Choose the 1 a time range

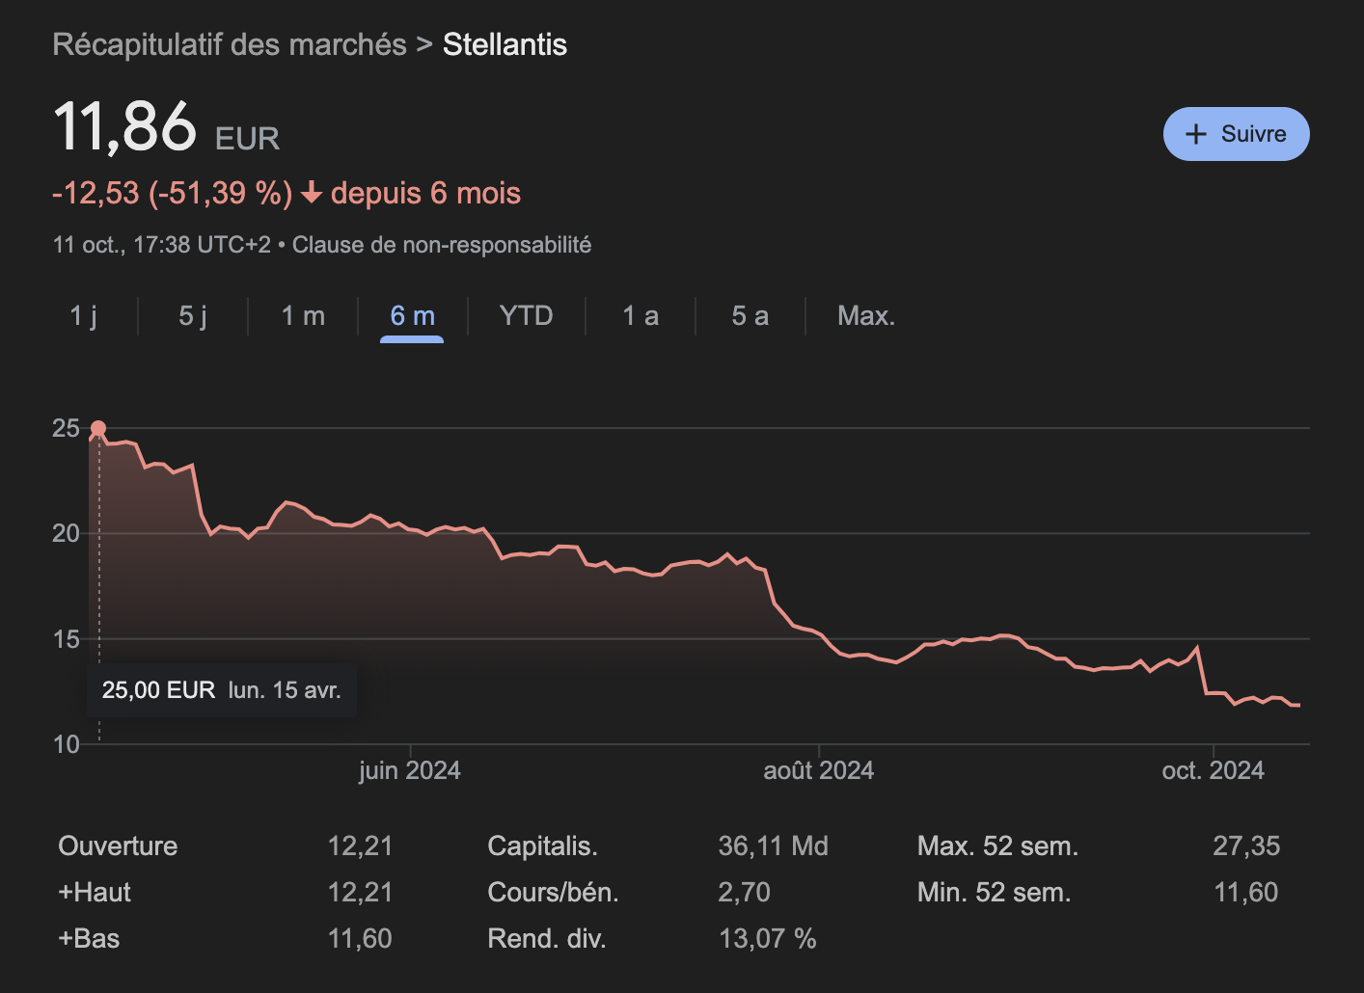pyautogui.click(x=641, y=316)
